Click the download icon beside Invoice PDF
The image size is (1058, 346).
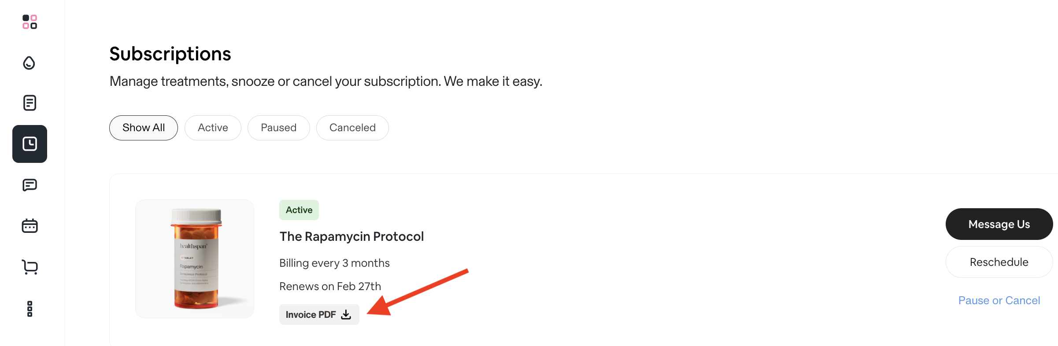point(346,314)
